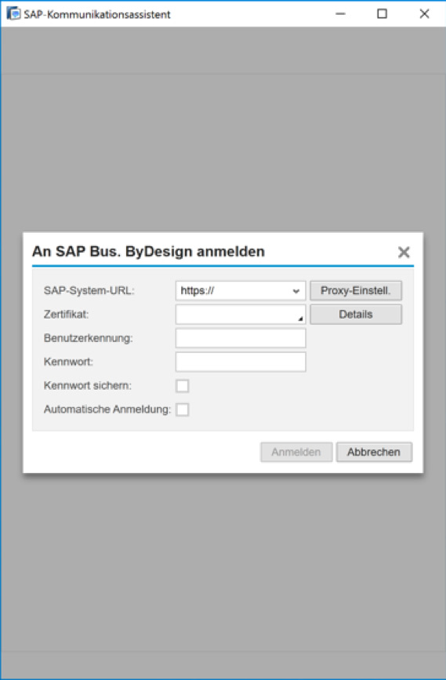Cancel login with Abbrechen

pos(374,452)
